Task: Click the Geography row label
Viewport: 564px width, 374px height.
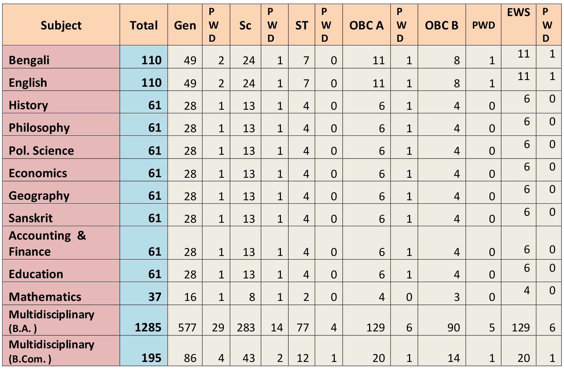Action: point(39,196)
